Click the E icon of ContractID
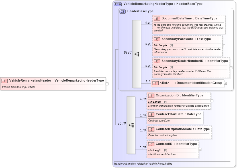This screenshot has width=237, height=168. [x=151, y=144]
